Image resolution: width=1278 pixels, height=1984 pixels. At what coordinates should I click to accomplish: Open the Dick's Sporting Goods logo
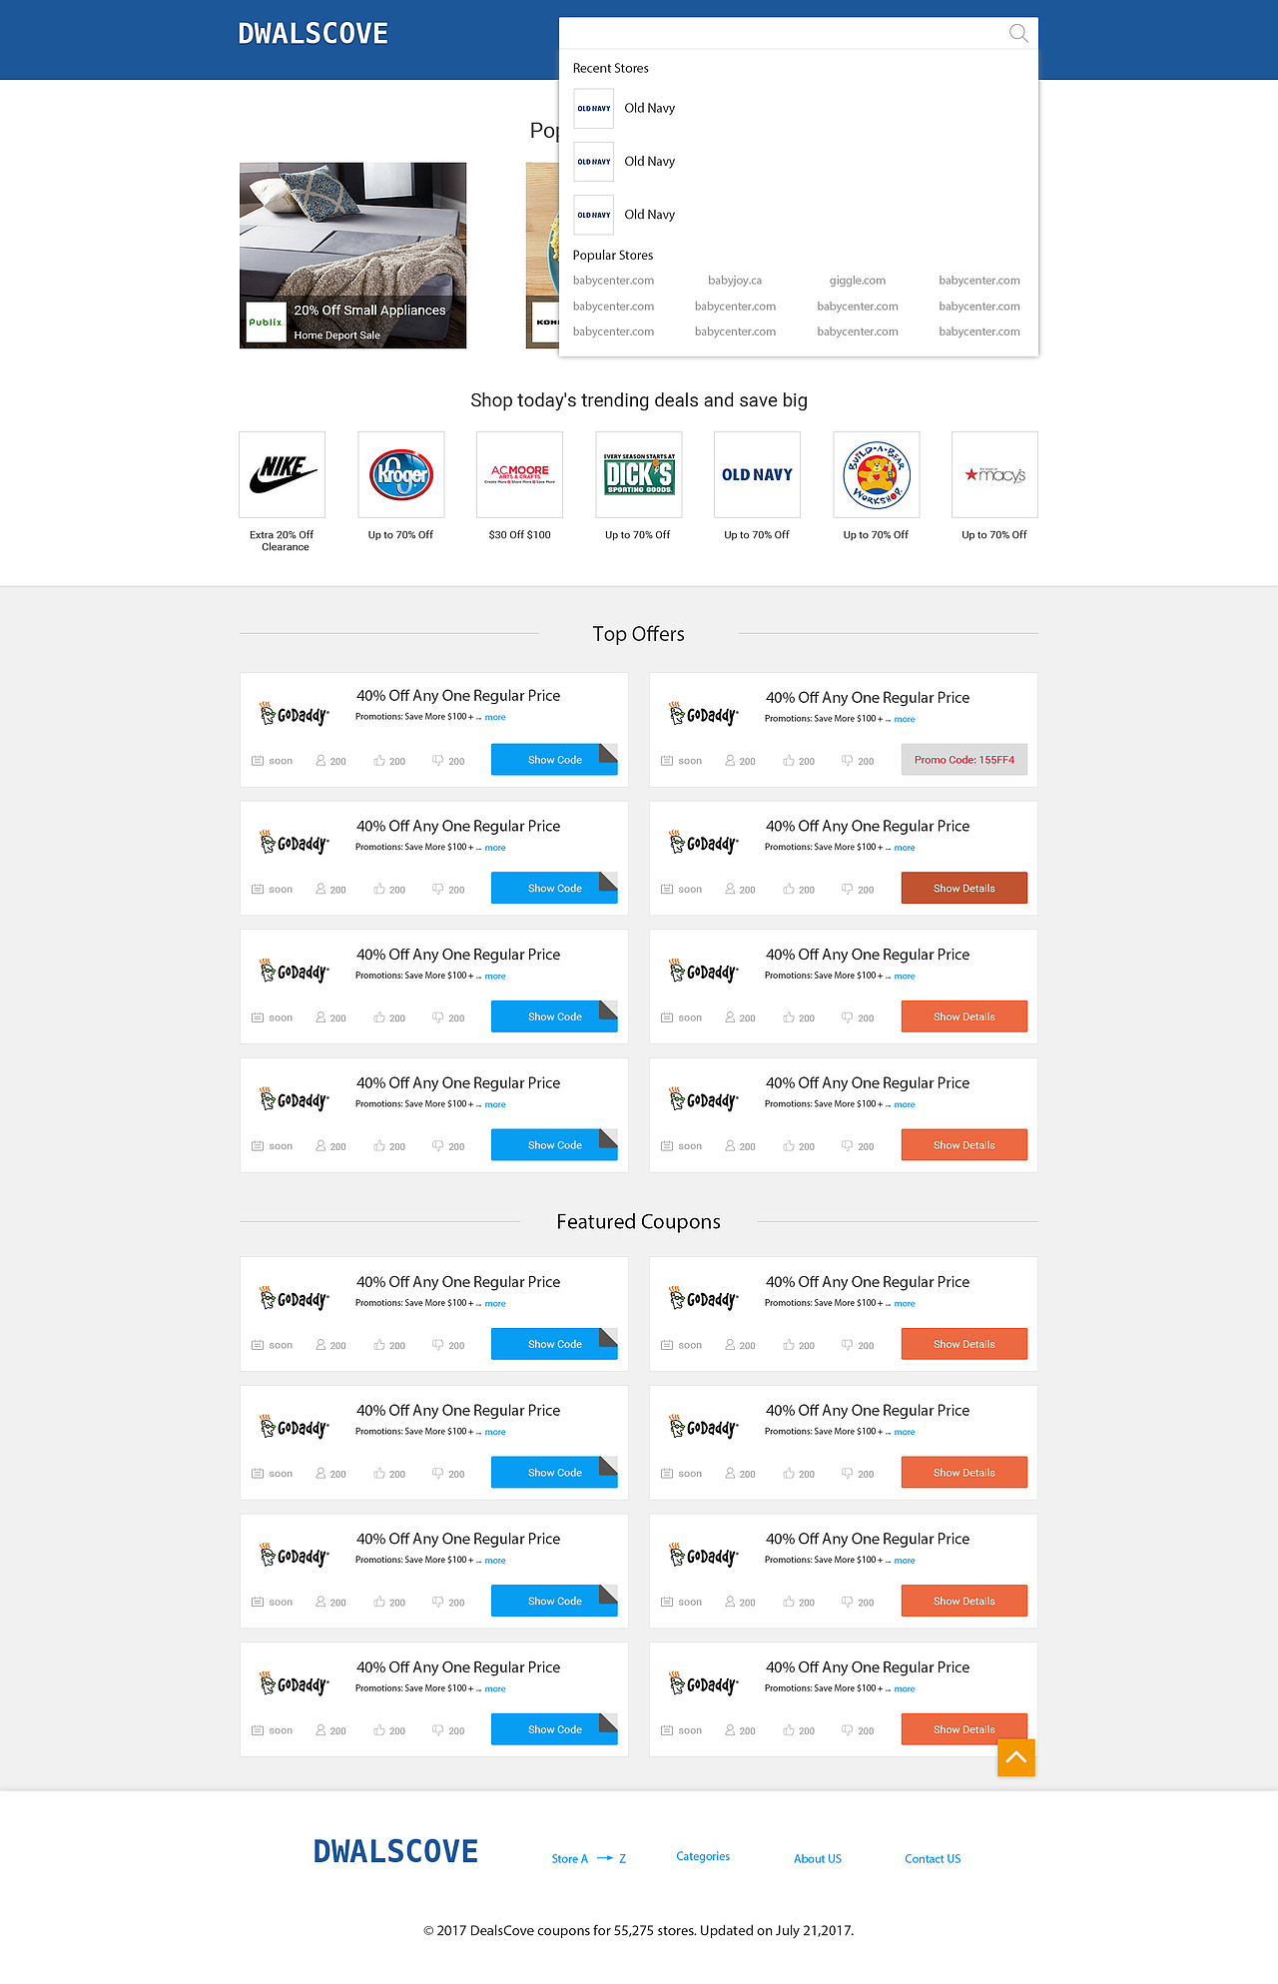click(639, 474)
